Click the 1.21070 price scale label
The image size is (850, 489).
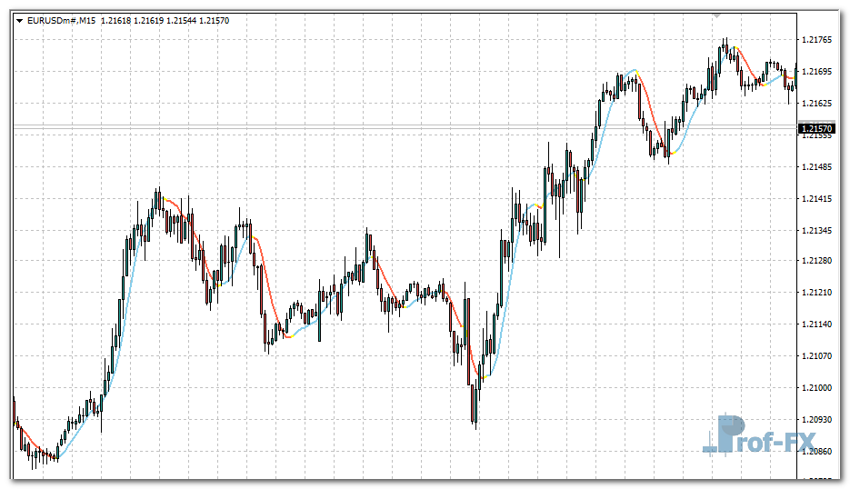819,355
